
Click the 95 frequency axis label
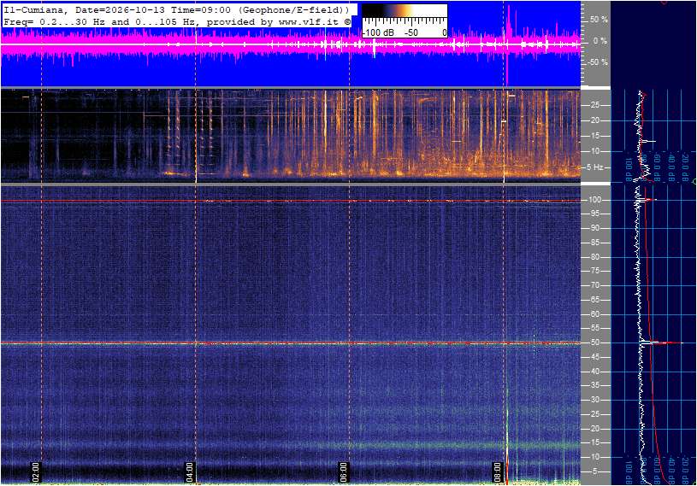(594, 214)
